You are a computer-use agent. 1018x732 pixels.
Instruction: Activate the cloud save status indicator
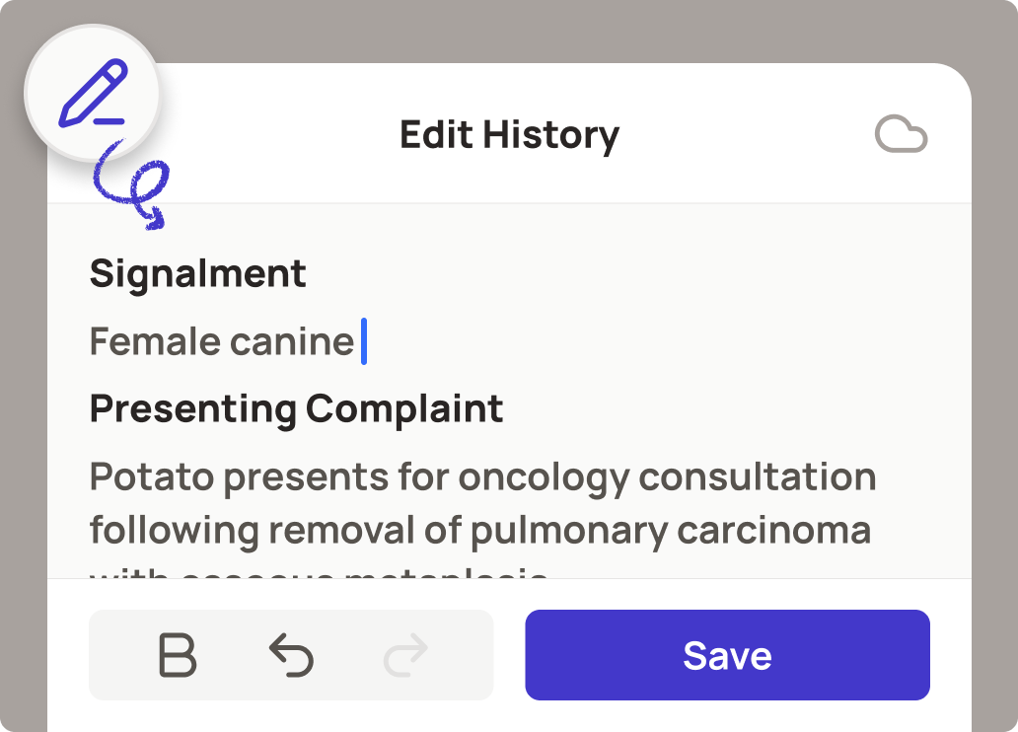click(899, 134)
